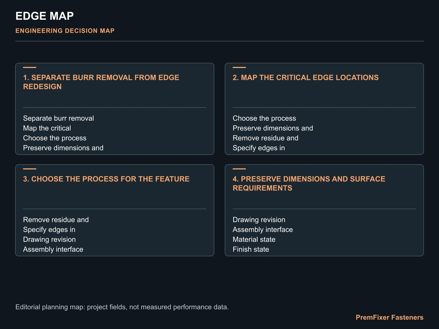Click 'Drawing revision' in card 4
The width and height of the screenshot is (439, 329).
pyautogui.click(x=259, y=220)
